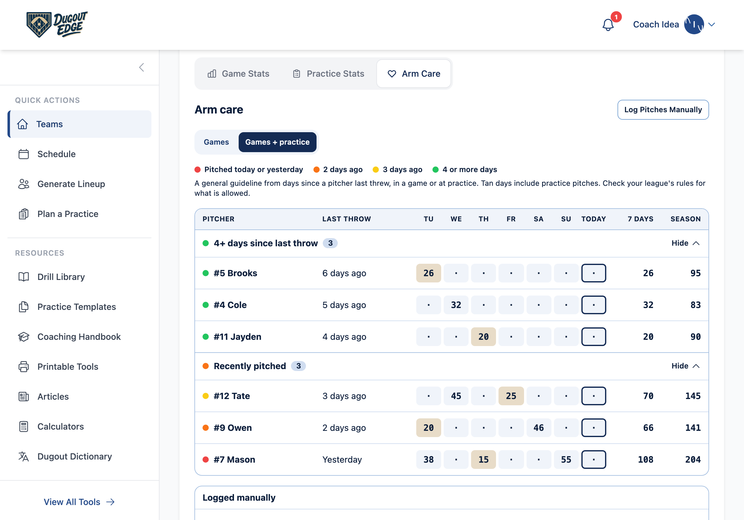Open the Coaching Handbook resource
The height and width of the screenshot is (520, 744).
coord(79,336)
